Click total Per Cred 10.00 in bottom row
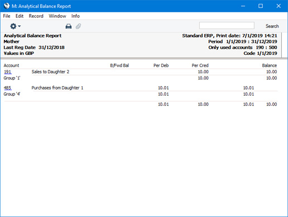Screen dimensions: 288x217 coord(203,104)
